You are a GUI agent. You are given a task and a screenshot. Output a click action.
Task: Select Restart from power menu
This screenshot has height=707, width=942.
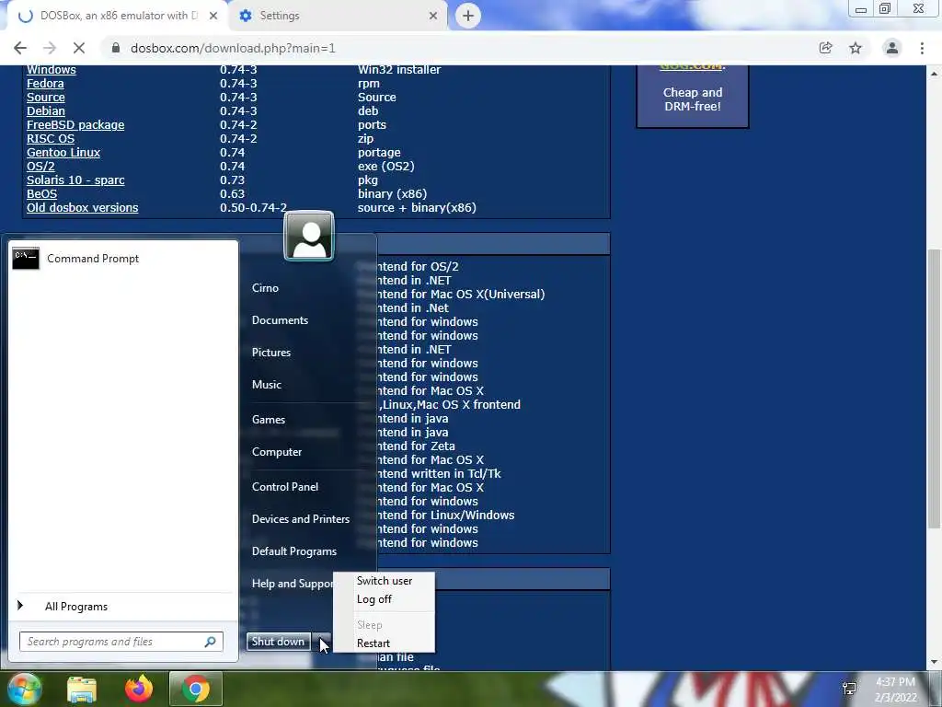click(373, 643)
